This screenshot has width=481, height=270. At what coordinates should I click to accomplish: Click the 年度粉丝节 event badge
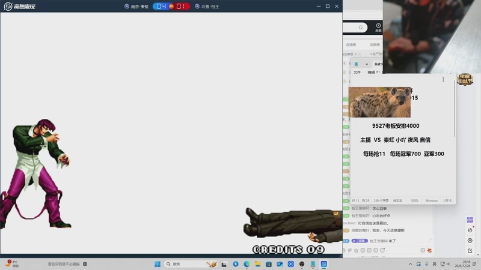(x=465, y=79)
